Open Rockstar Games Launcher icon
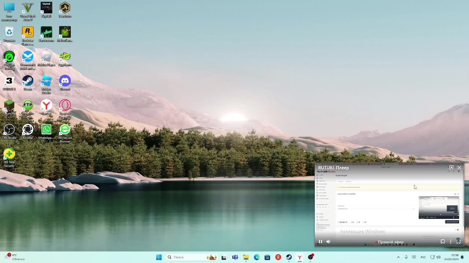The width and height of the screenshot is (469, 263). tap(27, 36)
